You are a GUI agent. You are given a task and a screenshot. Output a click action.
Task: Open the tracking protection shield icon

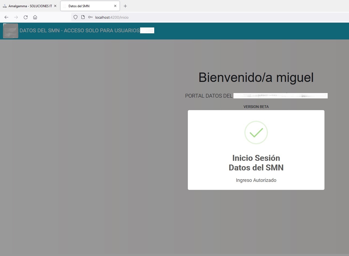click(x=76, y=17)
